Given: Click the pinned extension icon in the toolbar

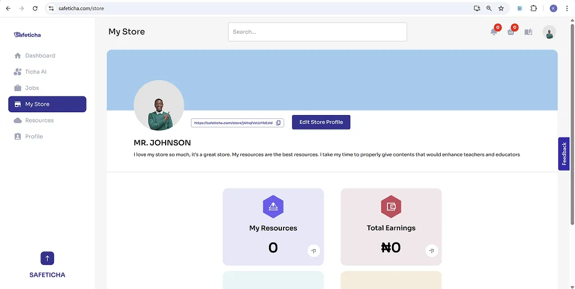Looking at the screenshot, I should pyautogui.click(x=519, y=8).
